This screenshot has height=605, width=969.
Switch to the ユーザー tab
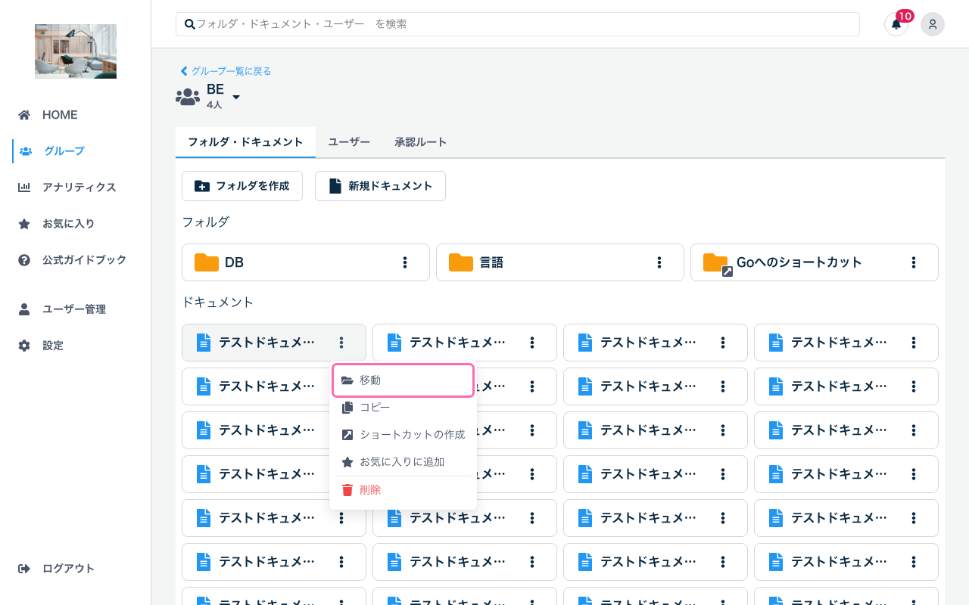349,141
